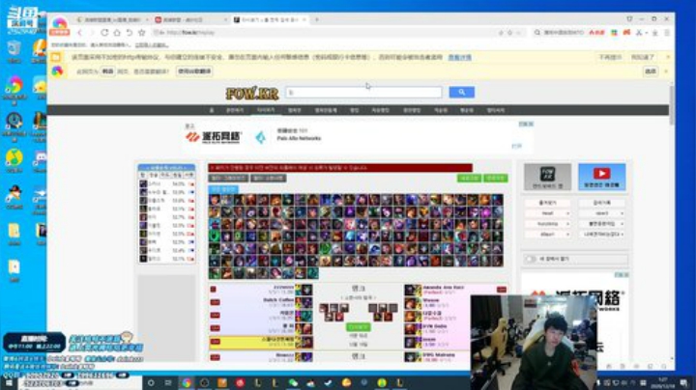Viewport: 696px width, 390px height.
Task: Click the red button on the Dutch Coffee row
Action: pos(215,302)
